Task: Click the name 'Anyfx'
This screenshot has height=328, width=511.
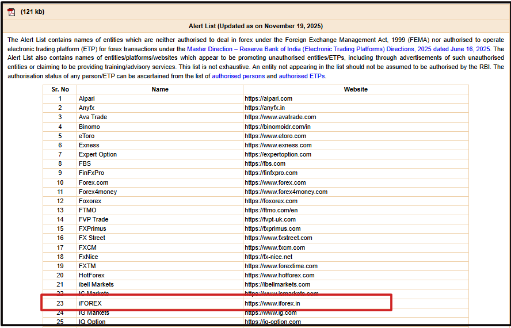Action: click(x=86, y=108)
